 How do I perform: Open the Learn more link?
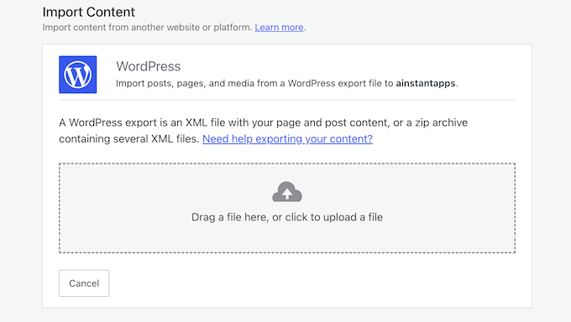click(279, 28)
